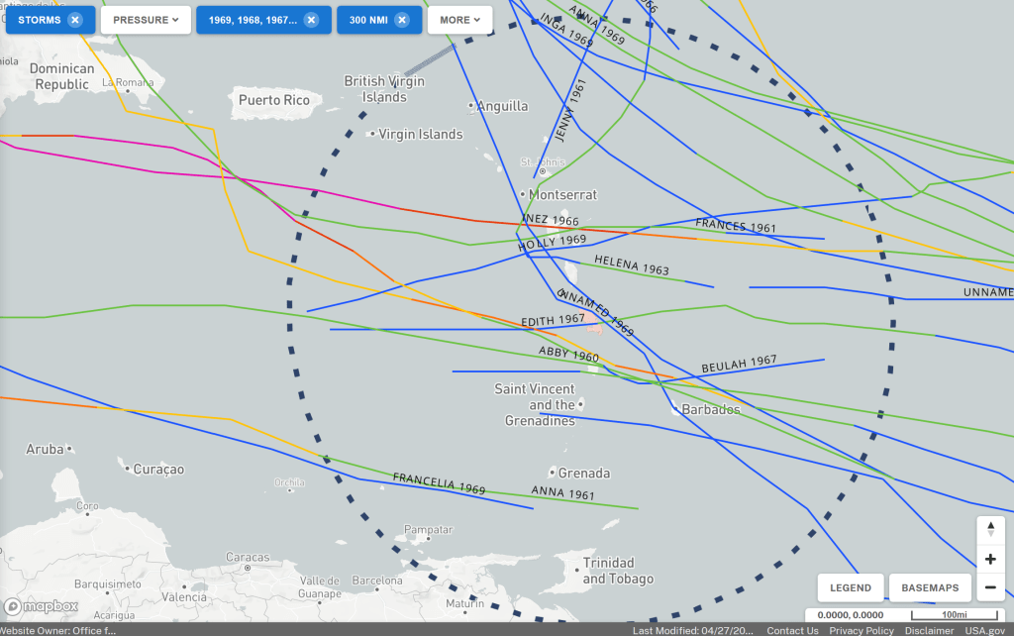Expand the PRESSURE dropdown

(x=146, y=20)
